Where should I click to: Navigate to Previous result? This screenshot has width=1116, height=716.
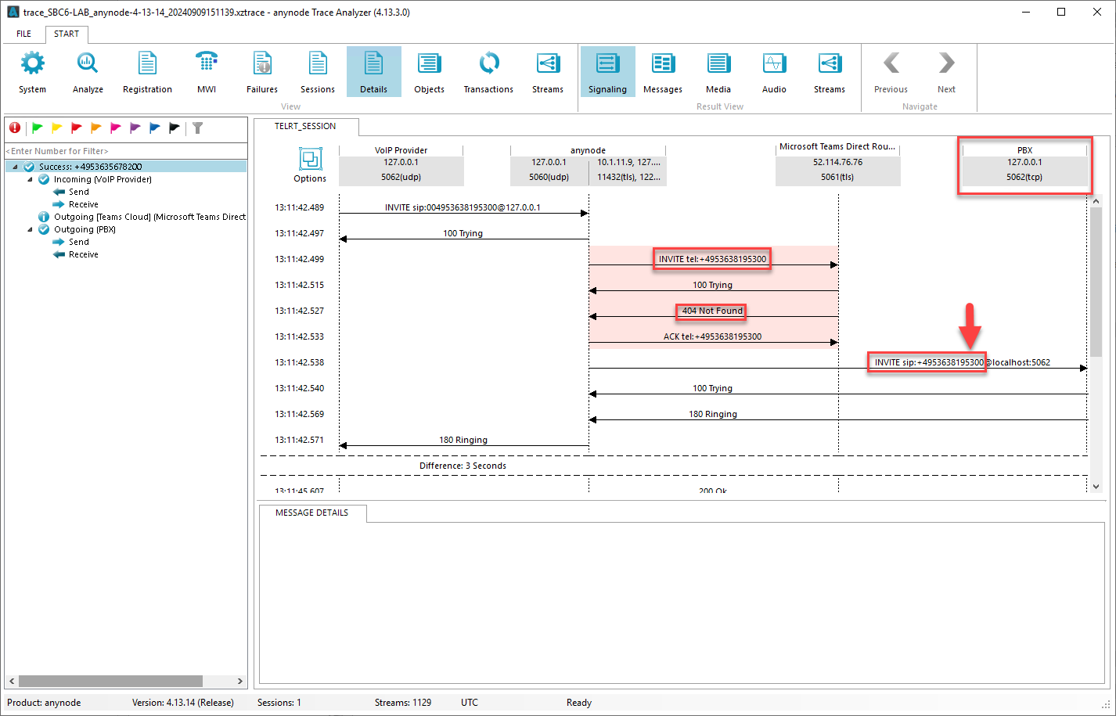pos(891,71)
